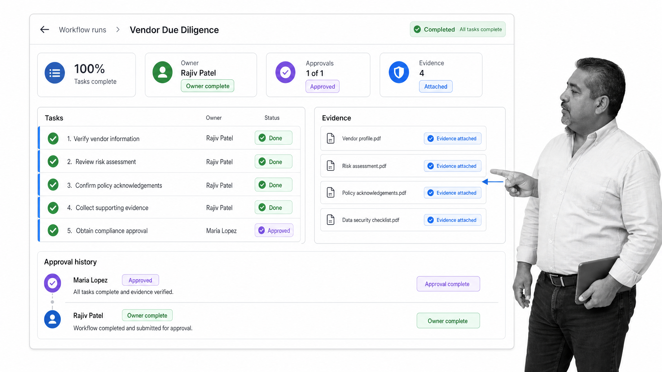Screen dimensions: 662x372
Task: Open the Workflow runs breadcrumb
Action: [82, 30]
